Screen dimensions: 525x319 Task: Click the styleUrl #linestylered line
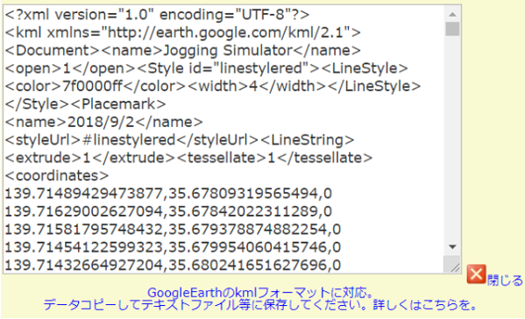[180, 140]
